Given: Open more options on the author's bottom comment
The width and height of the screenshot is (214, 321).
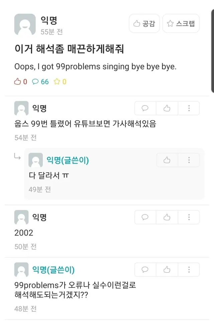Looking at the screenshot, I should pyautogui.click(x=189, y=270).
